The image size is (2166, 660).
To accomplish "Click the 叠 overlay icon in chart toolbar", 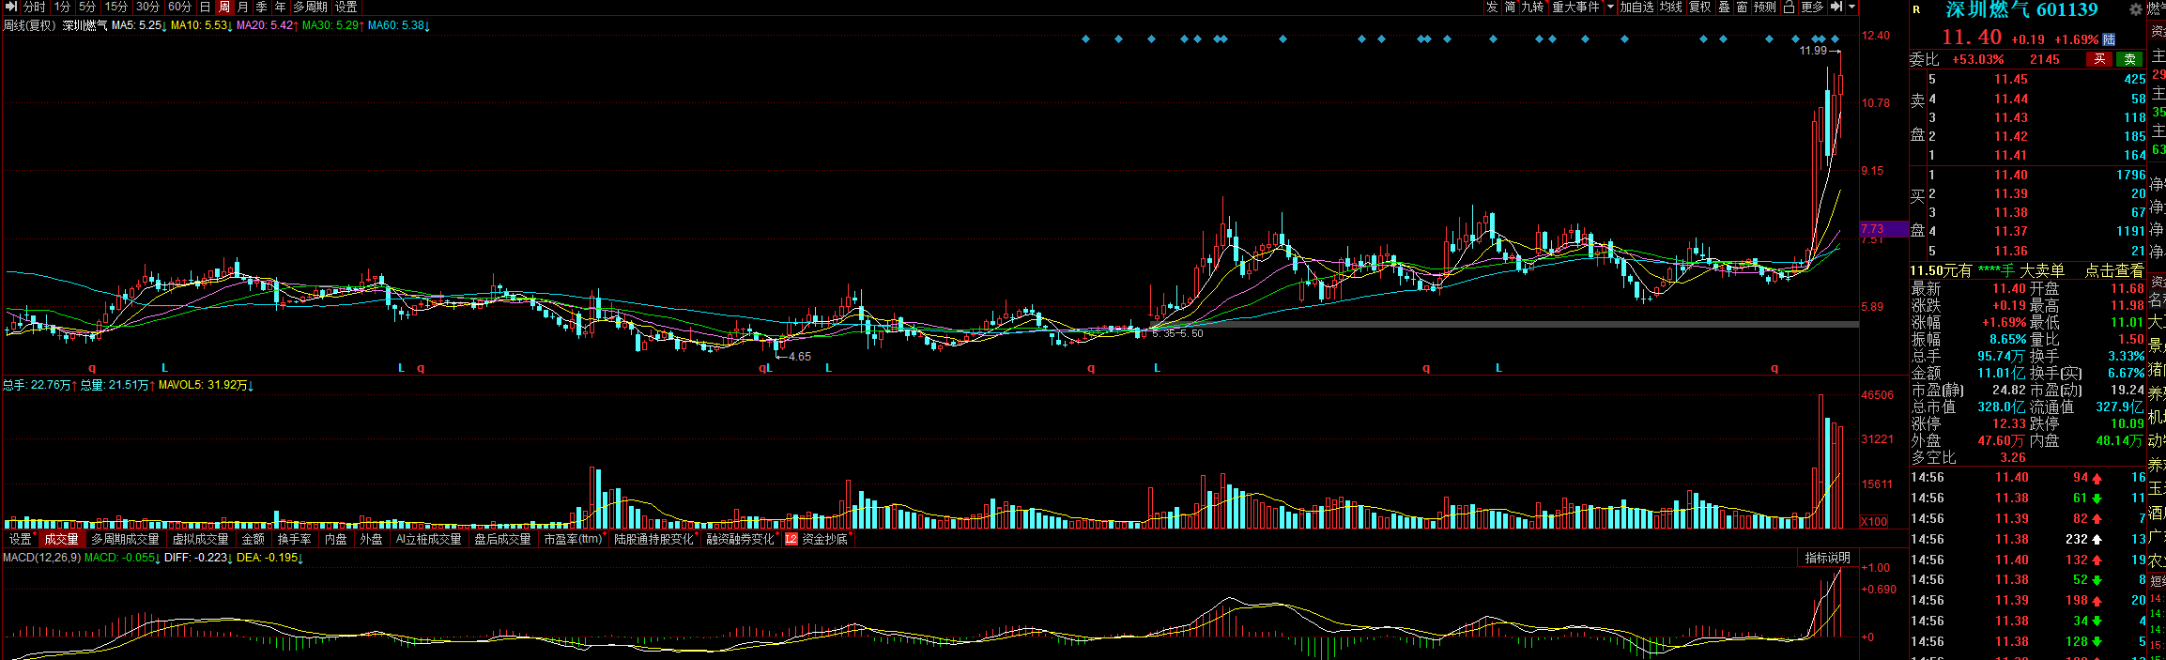I will (1724, 8).
